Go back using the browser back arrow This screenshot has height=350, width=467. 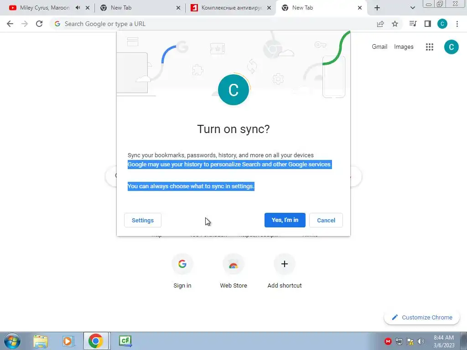[10, 24]
